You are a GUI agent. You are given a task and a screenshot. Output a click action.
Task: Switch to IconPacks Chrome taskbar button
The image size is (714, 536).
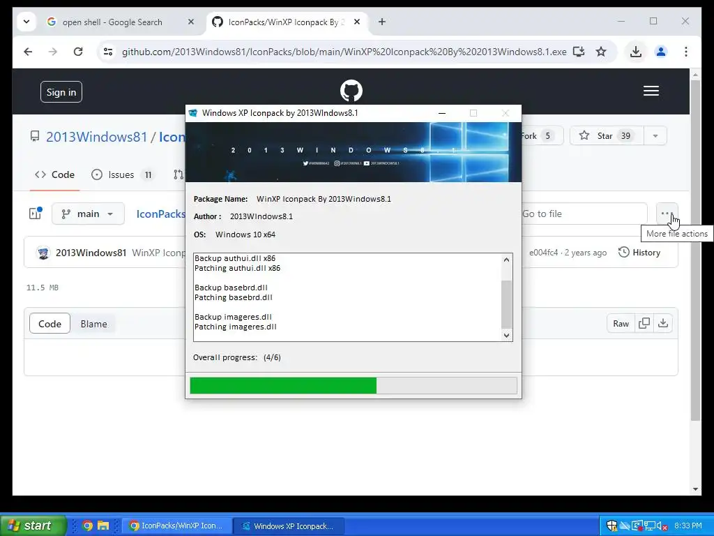point(176,526)
